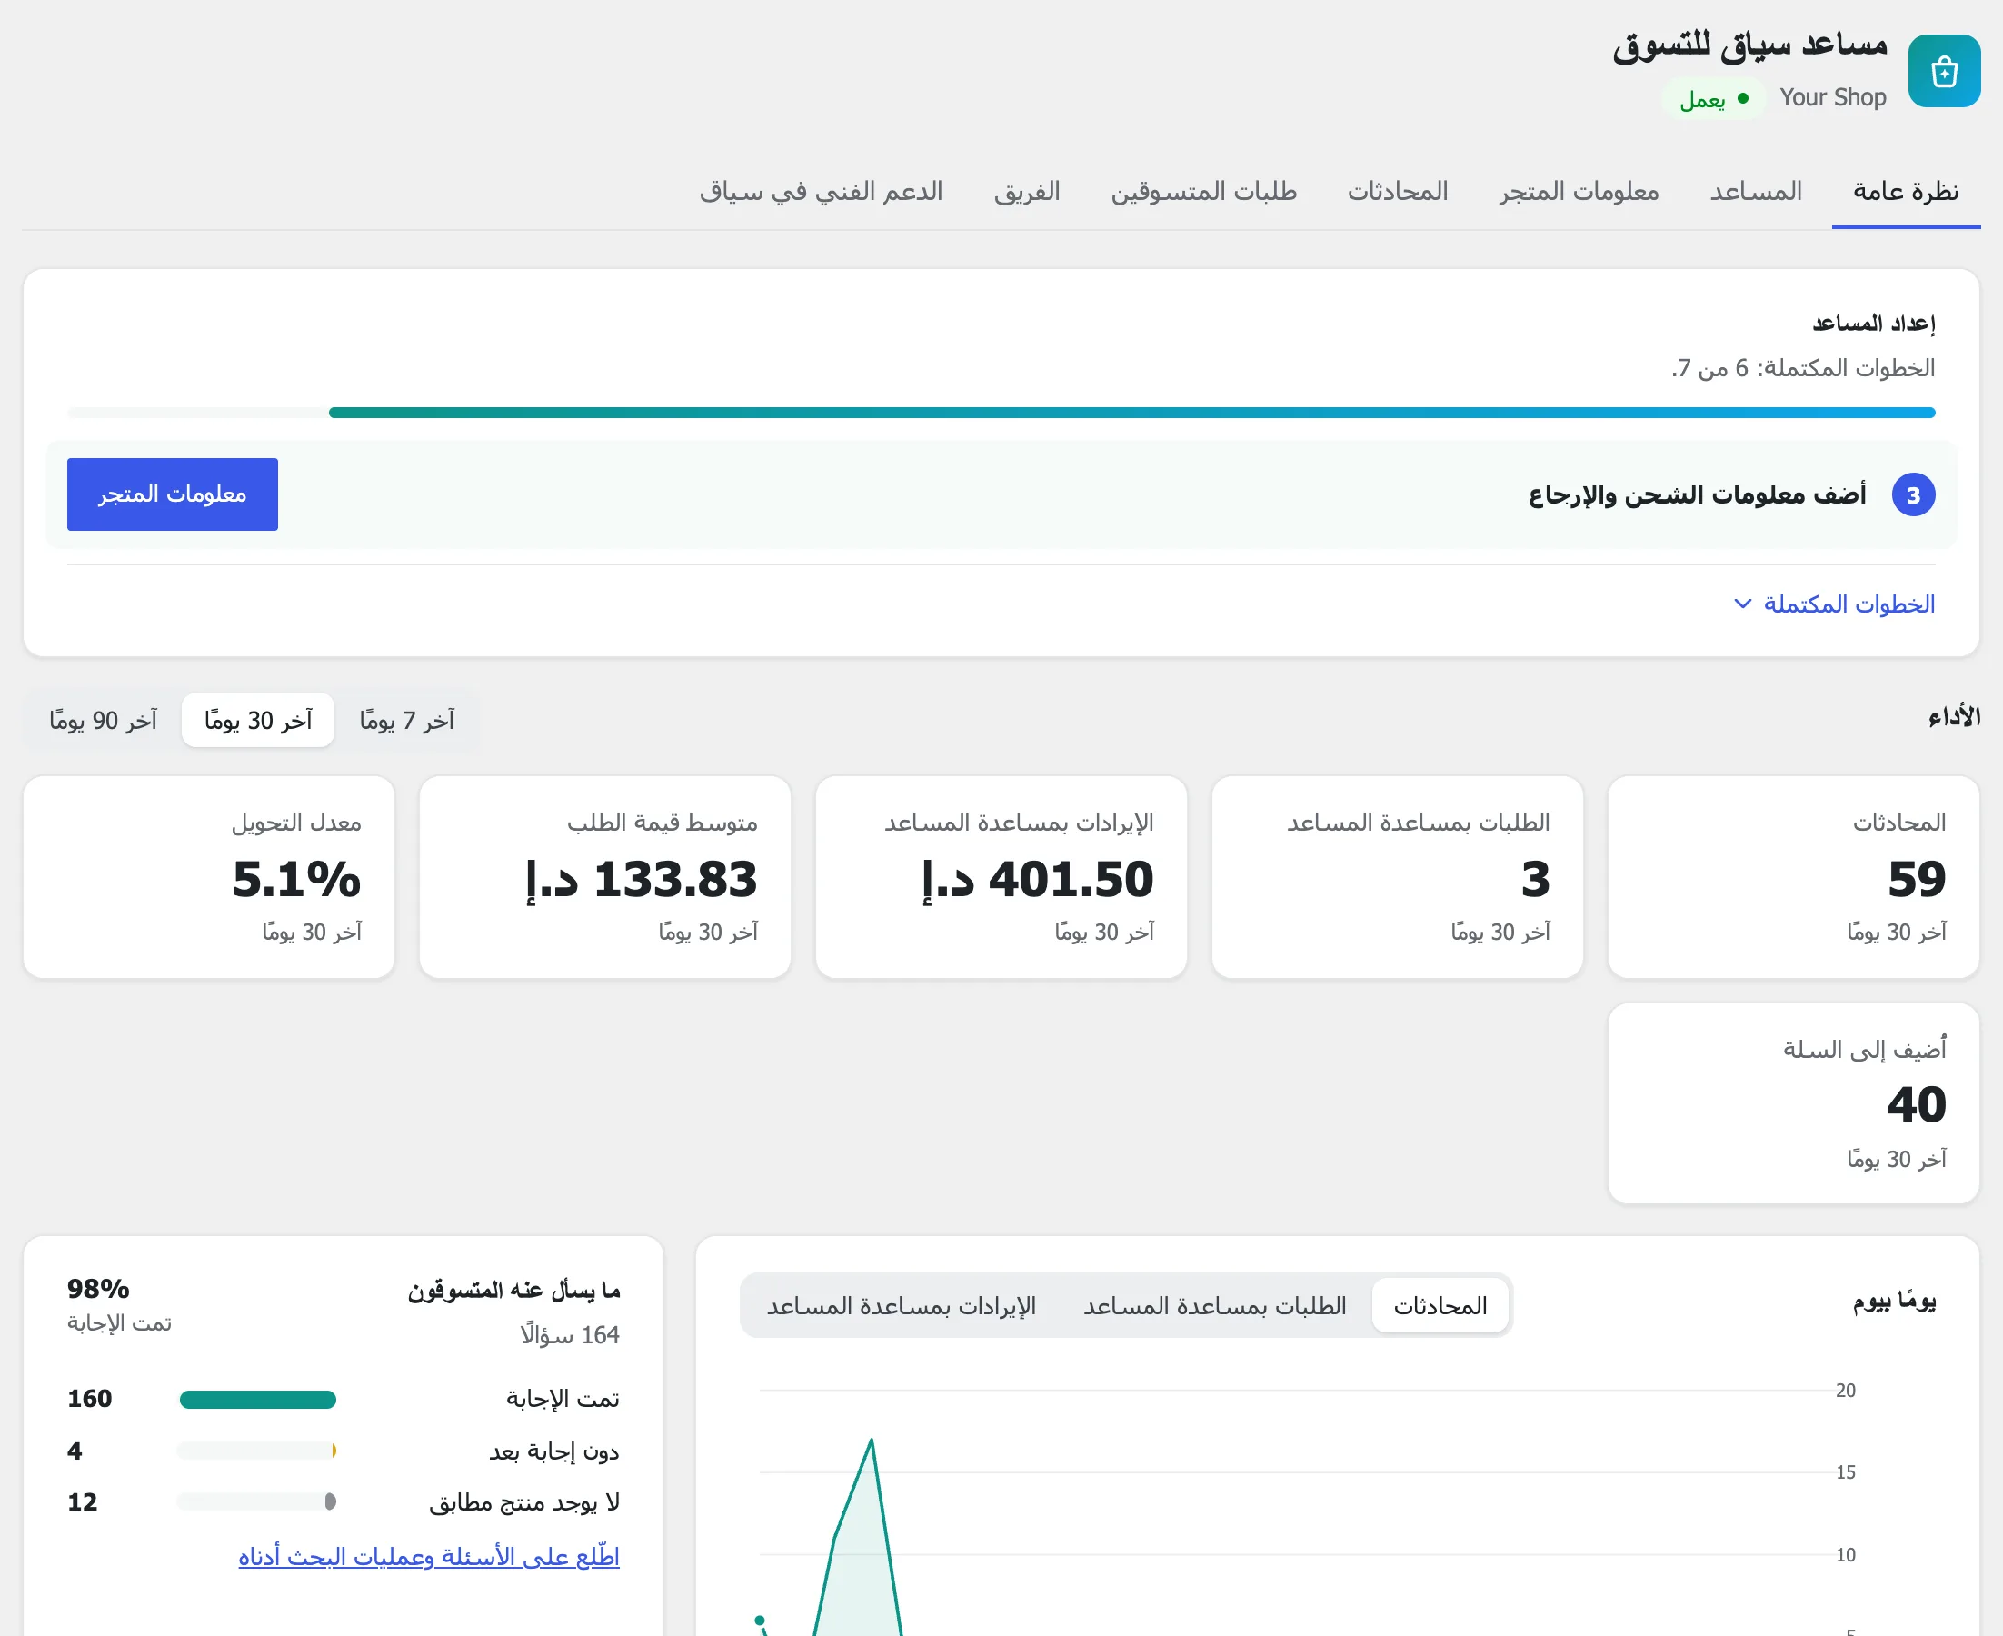Switch to the الفريق tab
Viewport: 2003px width, 1636px height.
tap(1026, 191)
